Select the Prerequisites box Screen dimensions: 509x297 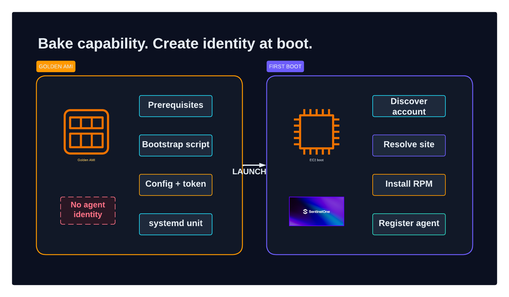coord(176,106)
